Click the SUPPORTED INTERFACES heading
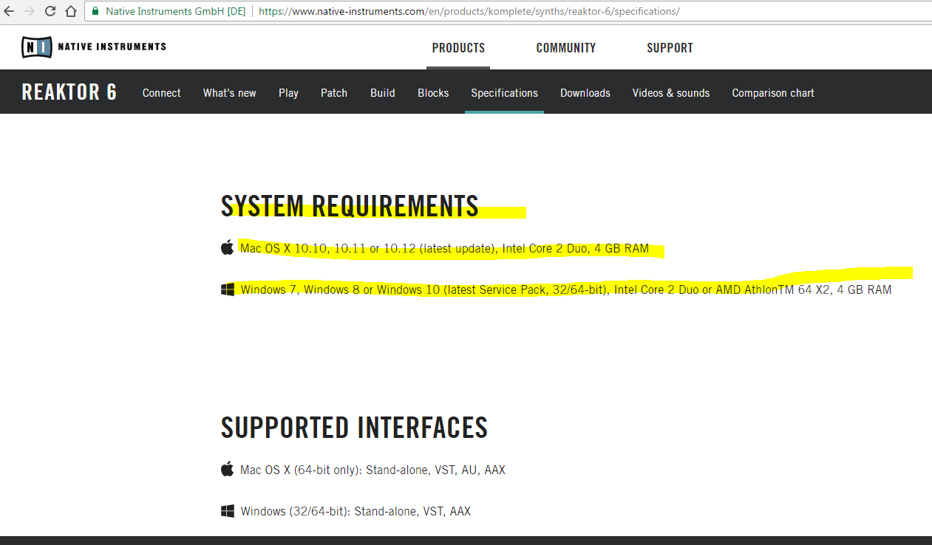 click(355, 428)
